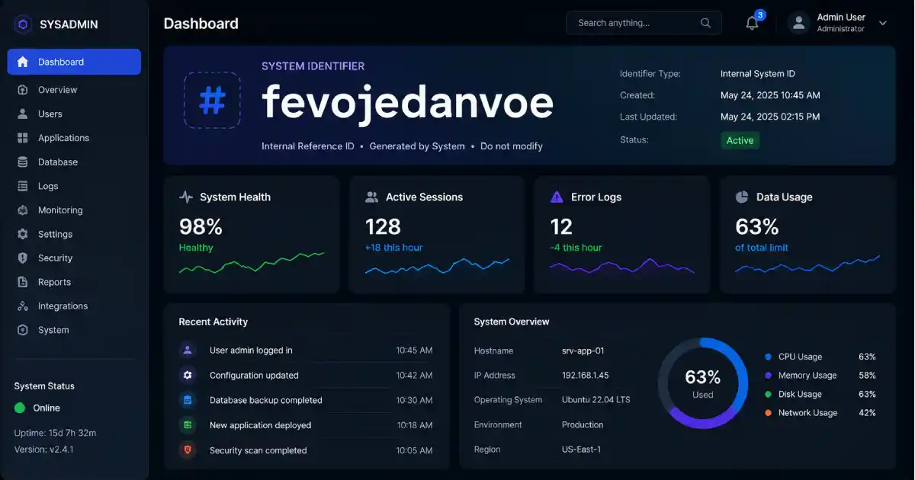
Task: Click the magnifier icon in search box
Action: [x=706, y=23]
